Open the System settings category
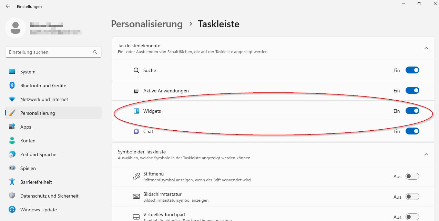The image size is (439, 221). pos(28,72)
